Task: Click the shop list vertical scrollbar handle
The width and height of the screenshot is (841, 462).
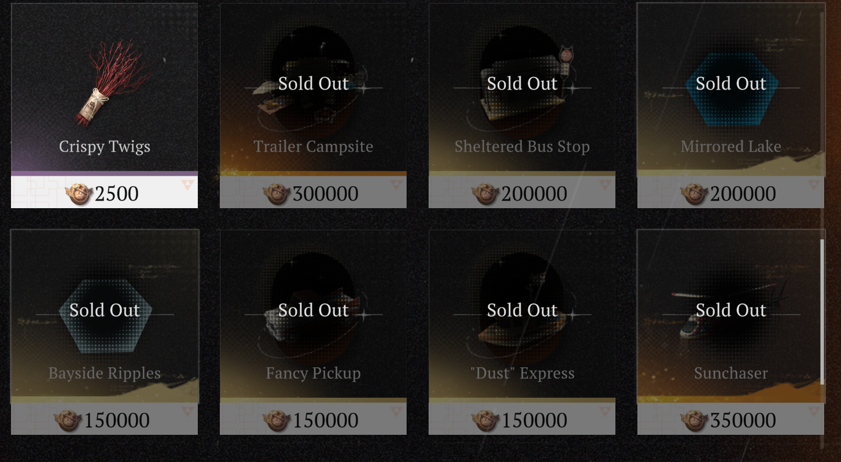Action: [x=822, y=312]
